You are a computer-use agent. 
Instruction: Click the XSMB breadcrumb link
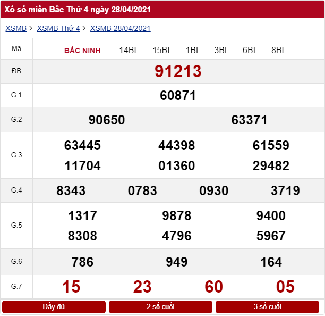click(x=16, y=28)
